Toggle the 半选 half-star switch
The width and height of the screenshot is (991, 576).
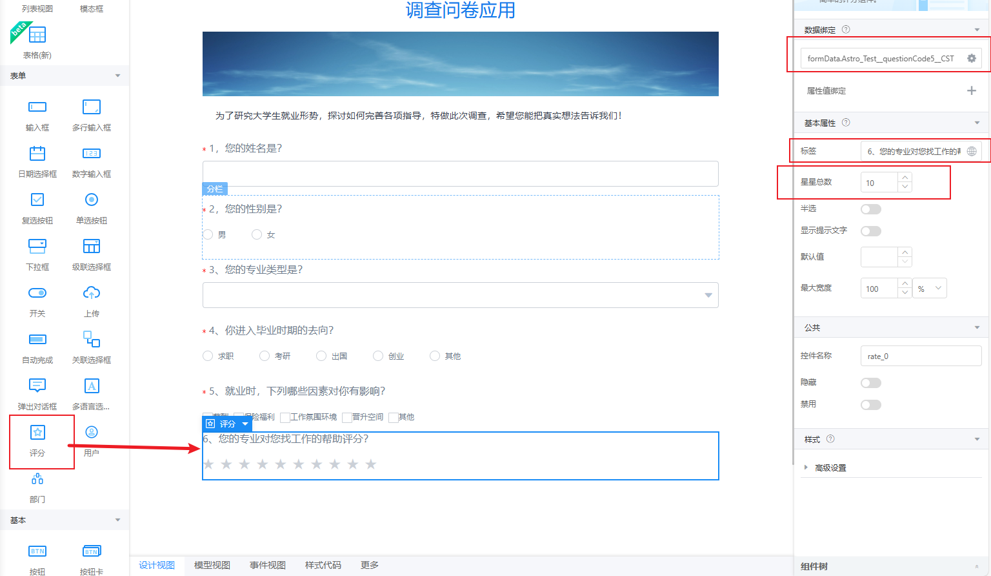pos(871,209)
